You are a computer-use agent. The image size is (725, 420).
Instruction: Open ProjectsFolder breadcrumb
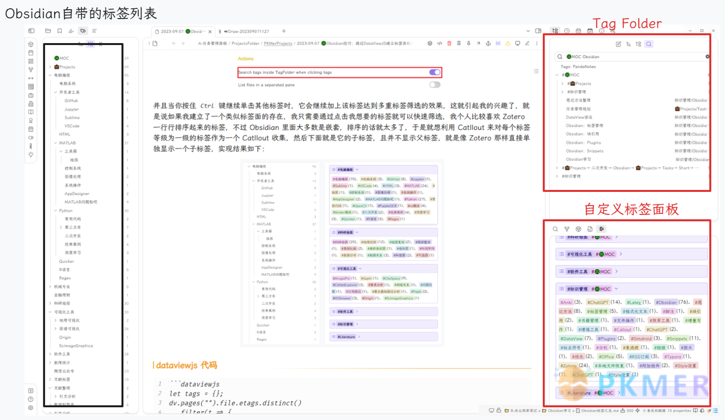coord(245,43)
